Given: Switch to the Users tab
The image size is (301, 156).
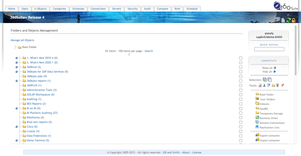Looking at the screenshot, I should 25,9.
